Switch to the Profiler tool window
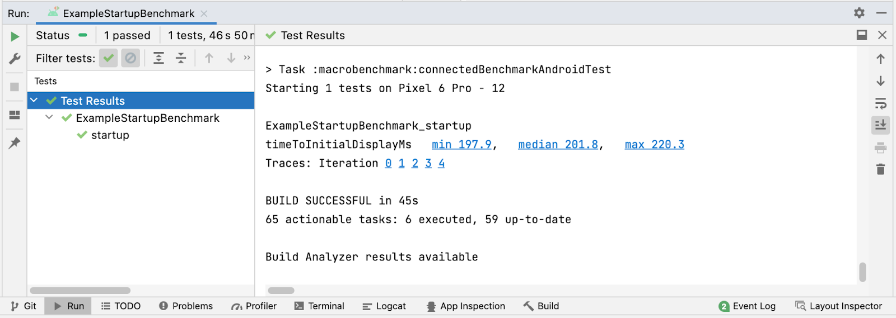The image size is (896, 318). [254, 306]
